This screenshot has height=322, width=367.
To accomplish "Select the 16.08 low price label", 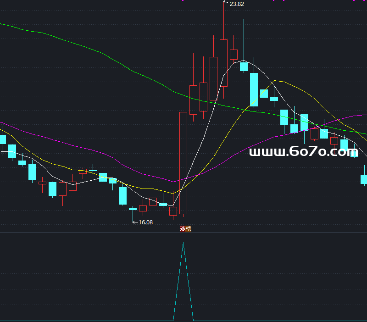I will (145, 222).
